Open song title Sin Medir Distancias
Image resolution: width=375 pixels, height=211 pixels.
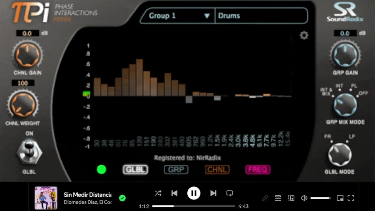tap(88, 195)
